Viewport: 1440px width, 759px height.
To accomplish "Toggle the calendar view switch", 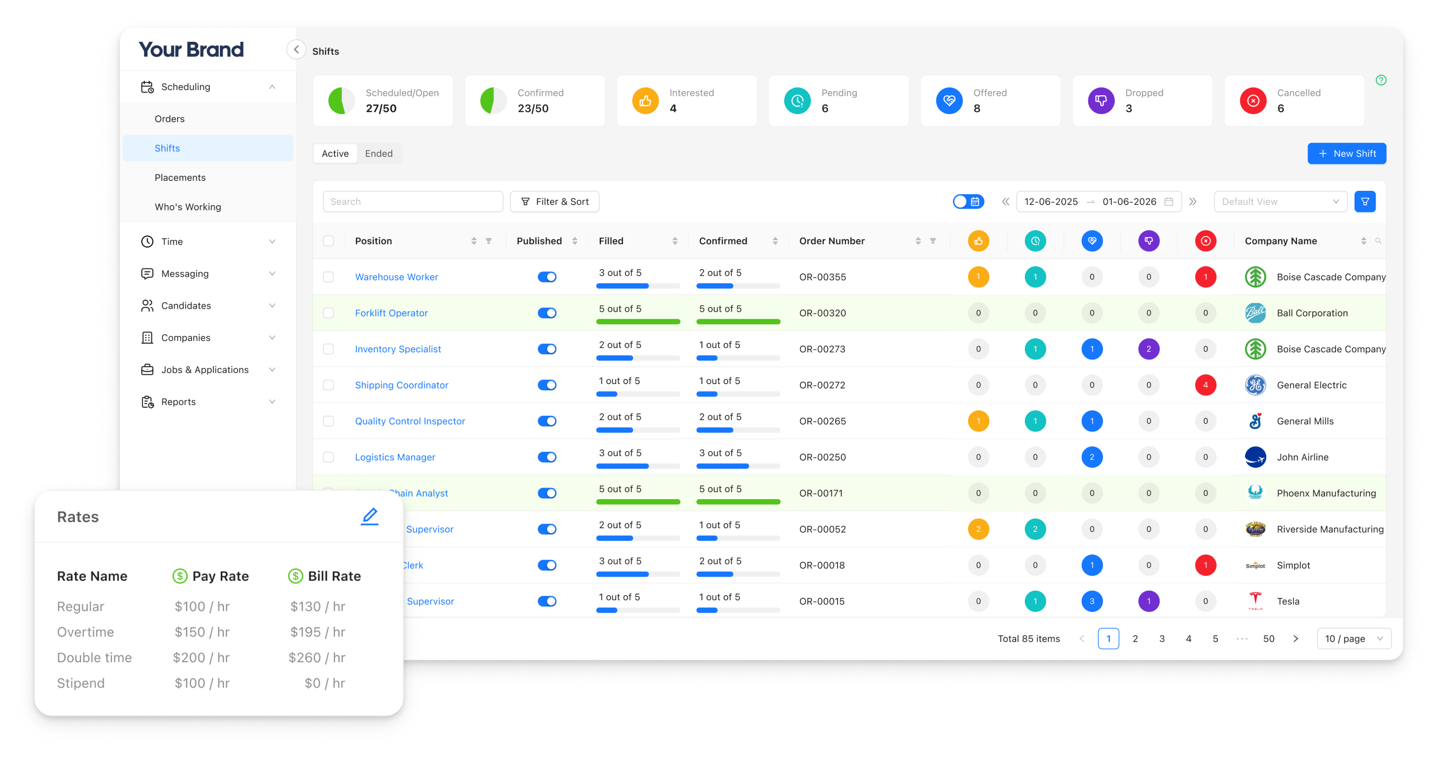I will (x=968, y=202).
